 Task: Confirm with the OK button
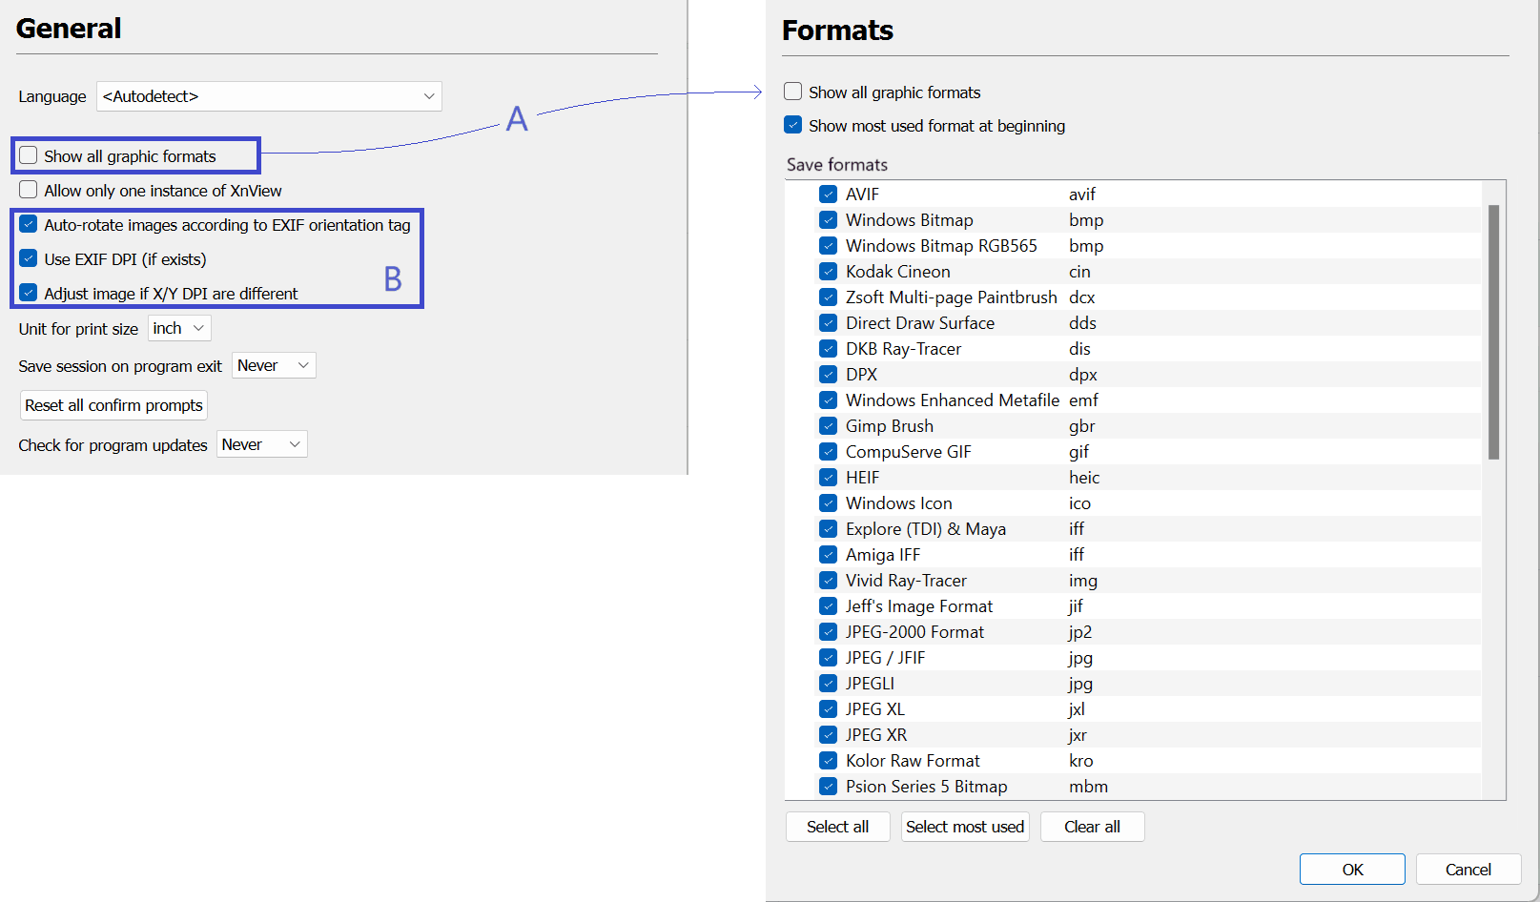(1352, 870)
